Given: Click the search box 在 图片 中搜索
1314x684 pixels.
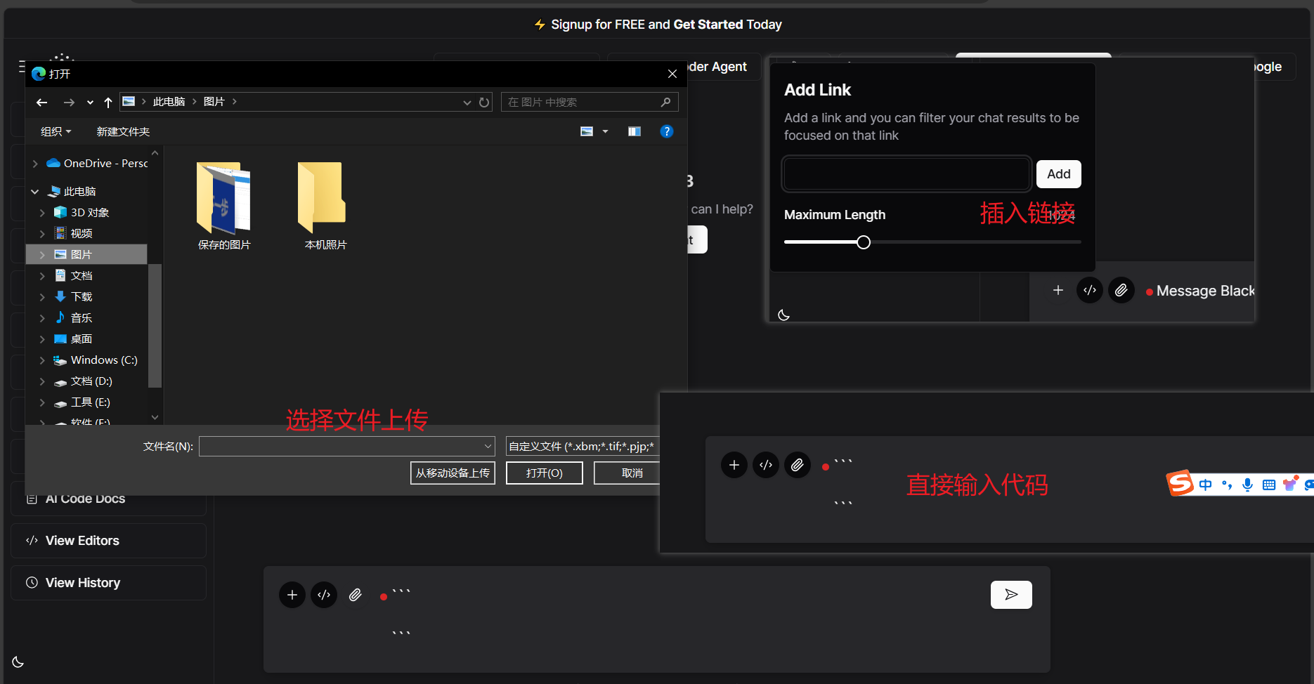Looking at the screenshot, I should click(589, 103).
